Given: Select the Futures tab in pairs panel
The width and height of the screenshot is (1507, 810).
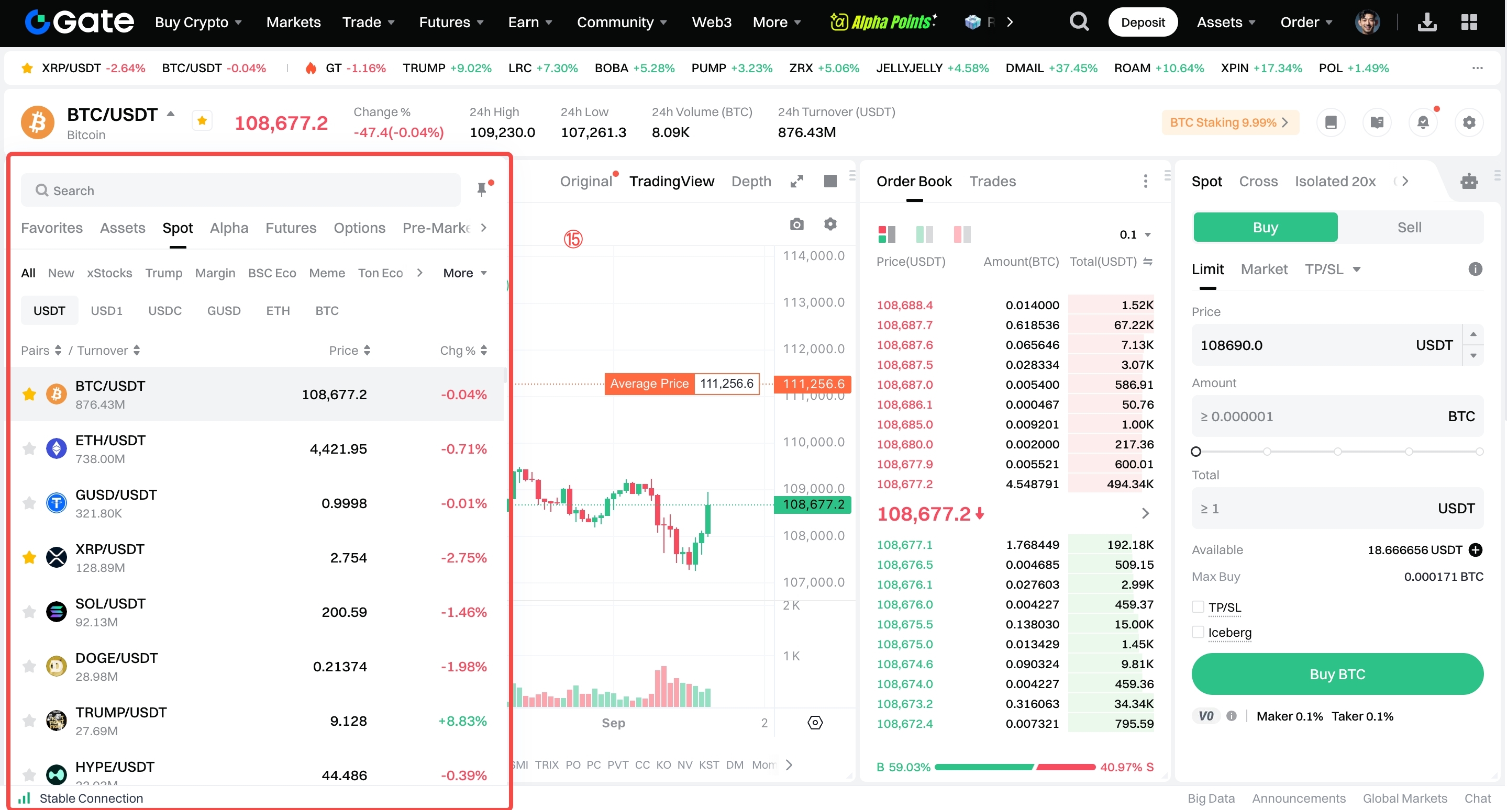Looking at the screenshot, I should (291, 228).
